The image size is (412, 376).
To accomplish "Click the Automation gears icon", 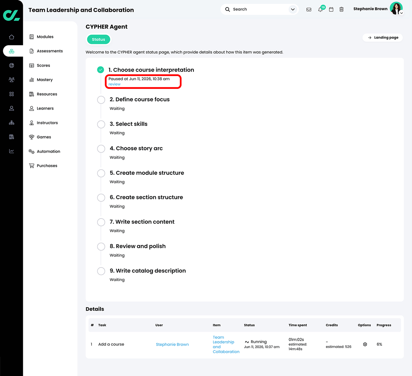I will pyautogui.click(x=31, y=152).
